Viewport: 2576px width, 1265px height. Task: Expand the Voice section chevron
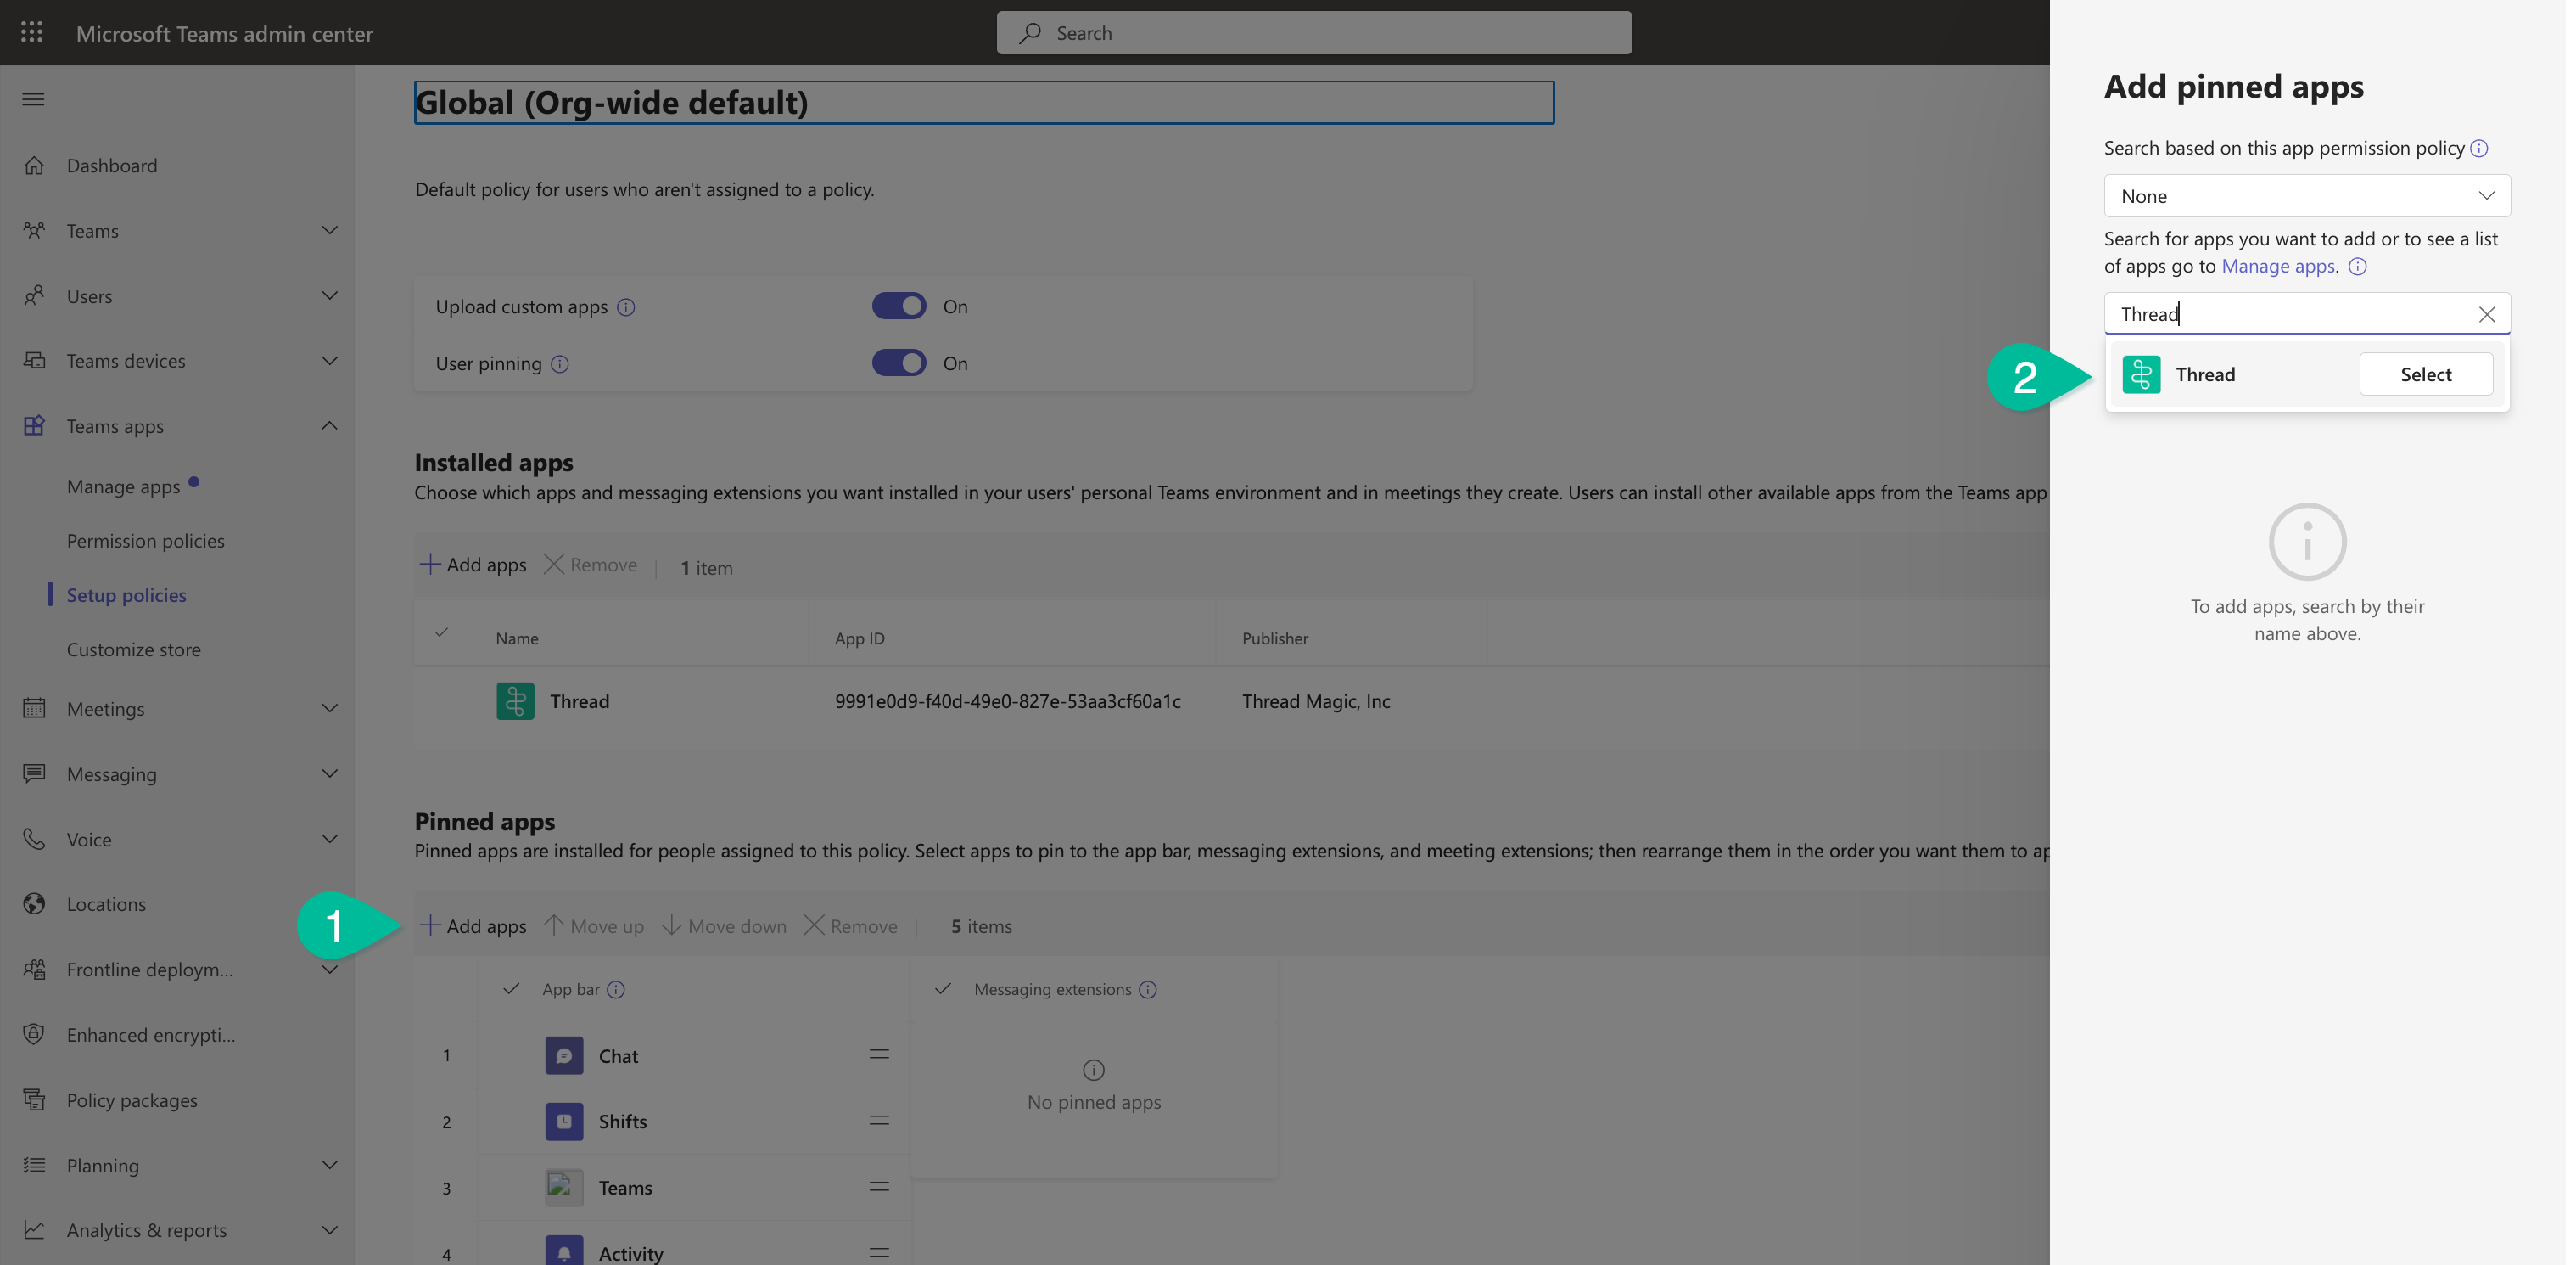(329, 839)
